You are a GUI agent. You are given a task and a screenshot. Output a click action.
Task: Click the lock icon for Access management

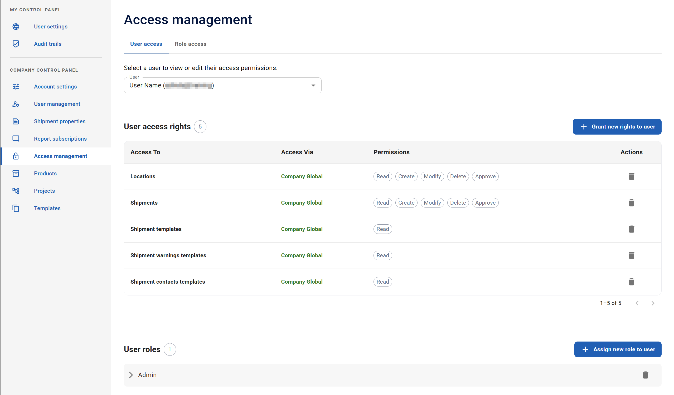pyautogui.click(x=16, y=156)
